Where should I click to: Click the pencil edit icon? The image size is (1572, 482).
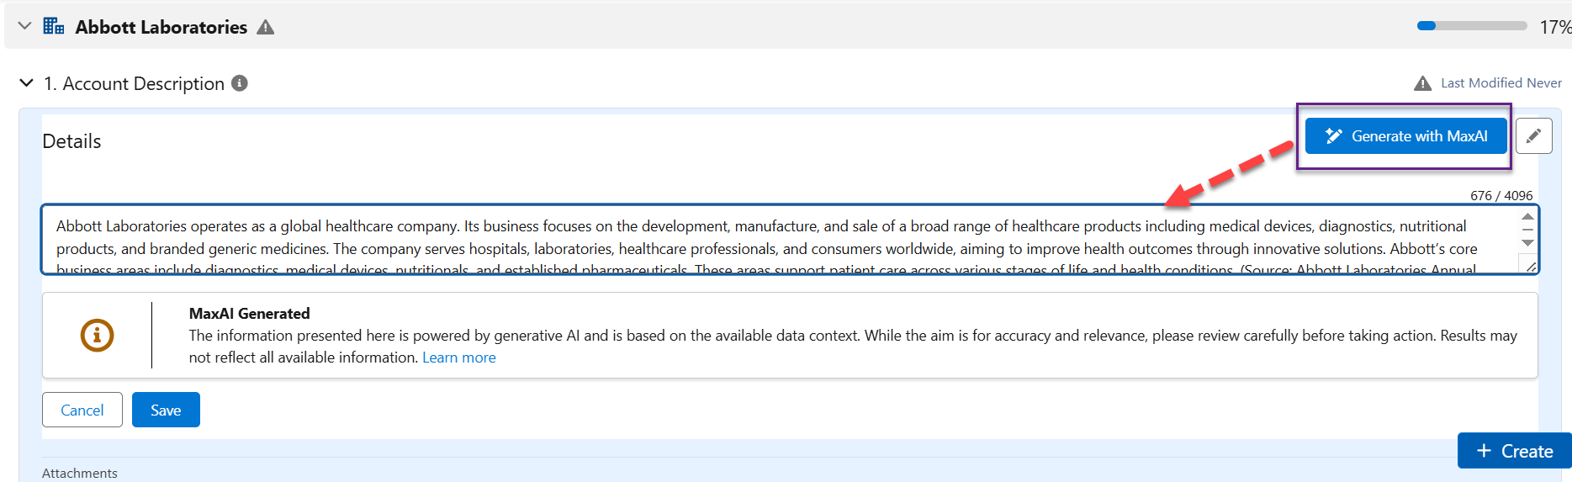(1533, 136)
